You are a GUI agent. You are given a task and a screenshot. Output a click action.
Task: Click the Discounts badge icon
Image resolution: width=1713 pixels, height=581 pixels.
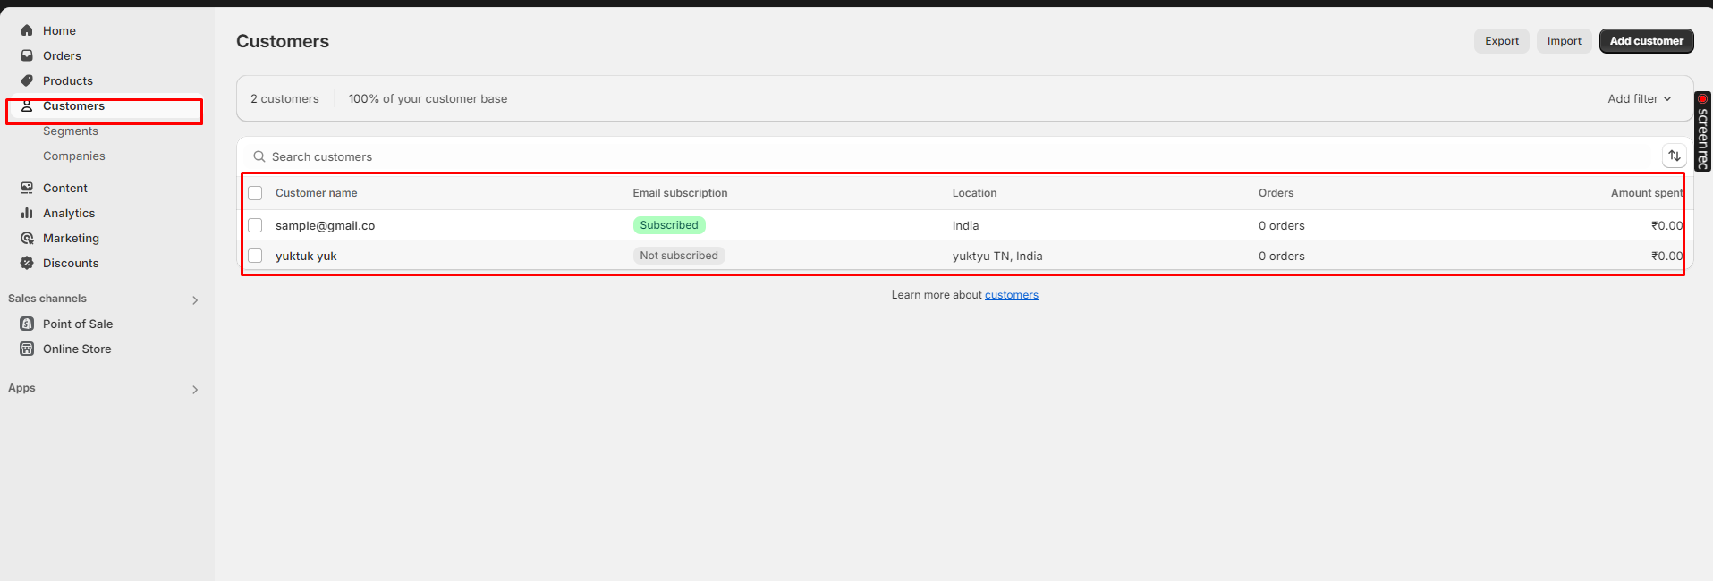pos(27,263)
